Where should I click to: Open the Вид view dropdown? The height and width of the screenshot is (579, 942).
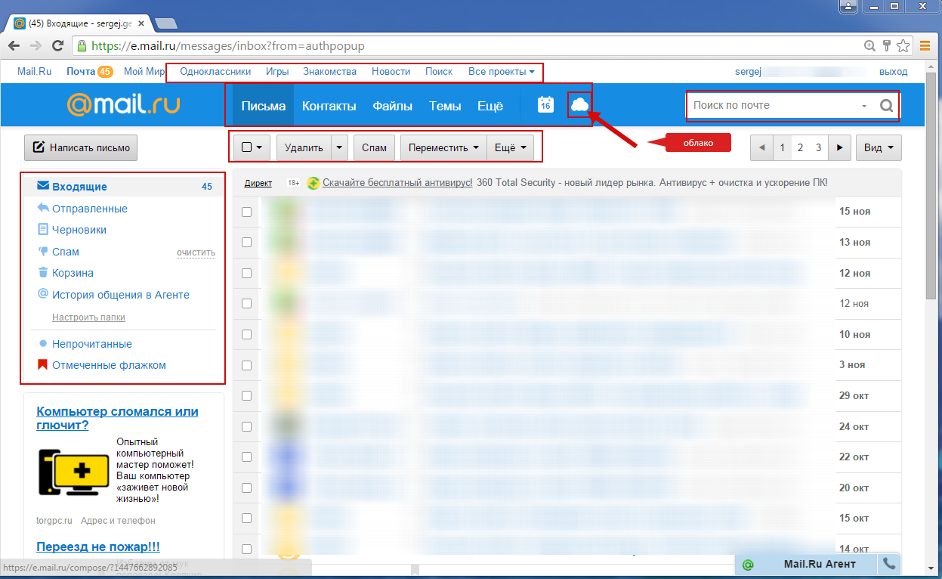[879, 148]
